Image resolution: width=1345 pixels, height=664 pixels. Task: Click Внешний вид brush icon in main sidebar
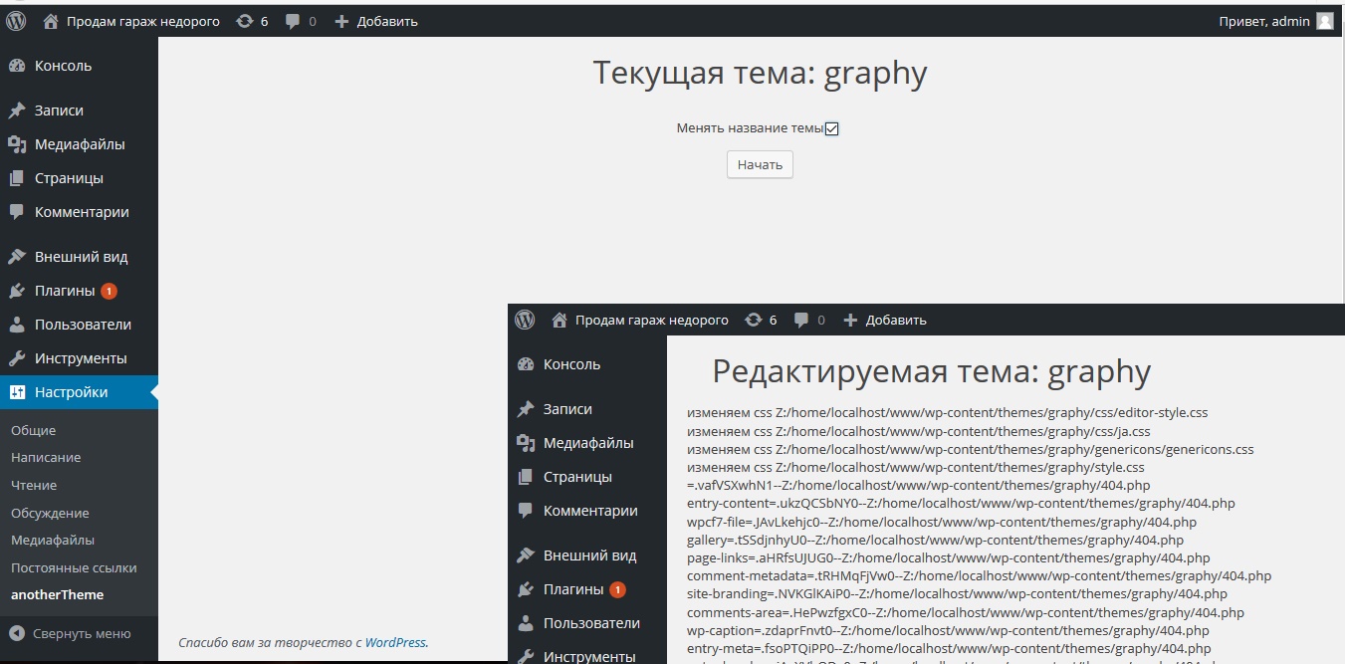[17, 257]
